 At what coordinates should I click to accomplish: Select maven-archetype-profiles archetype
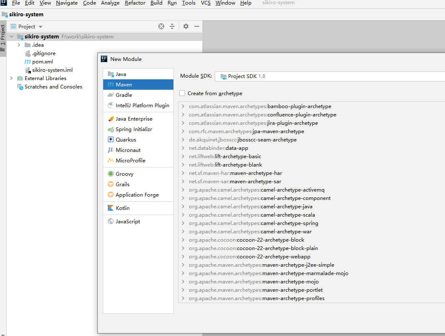257,298
